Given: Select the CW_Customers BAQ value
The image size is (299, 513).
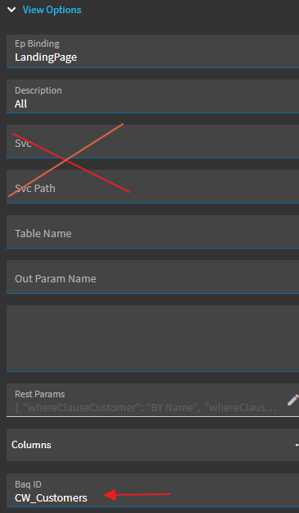Looking at the screenshot, I should coord(51,498).
